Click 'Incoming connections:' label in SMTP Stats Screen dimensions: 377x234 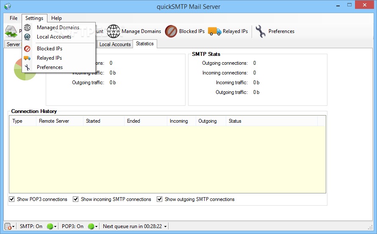pos(225,73)
